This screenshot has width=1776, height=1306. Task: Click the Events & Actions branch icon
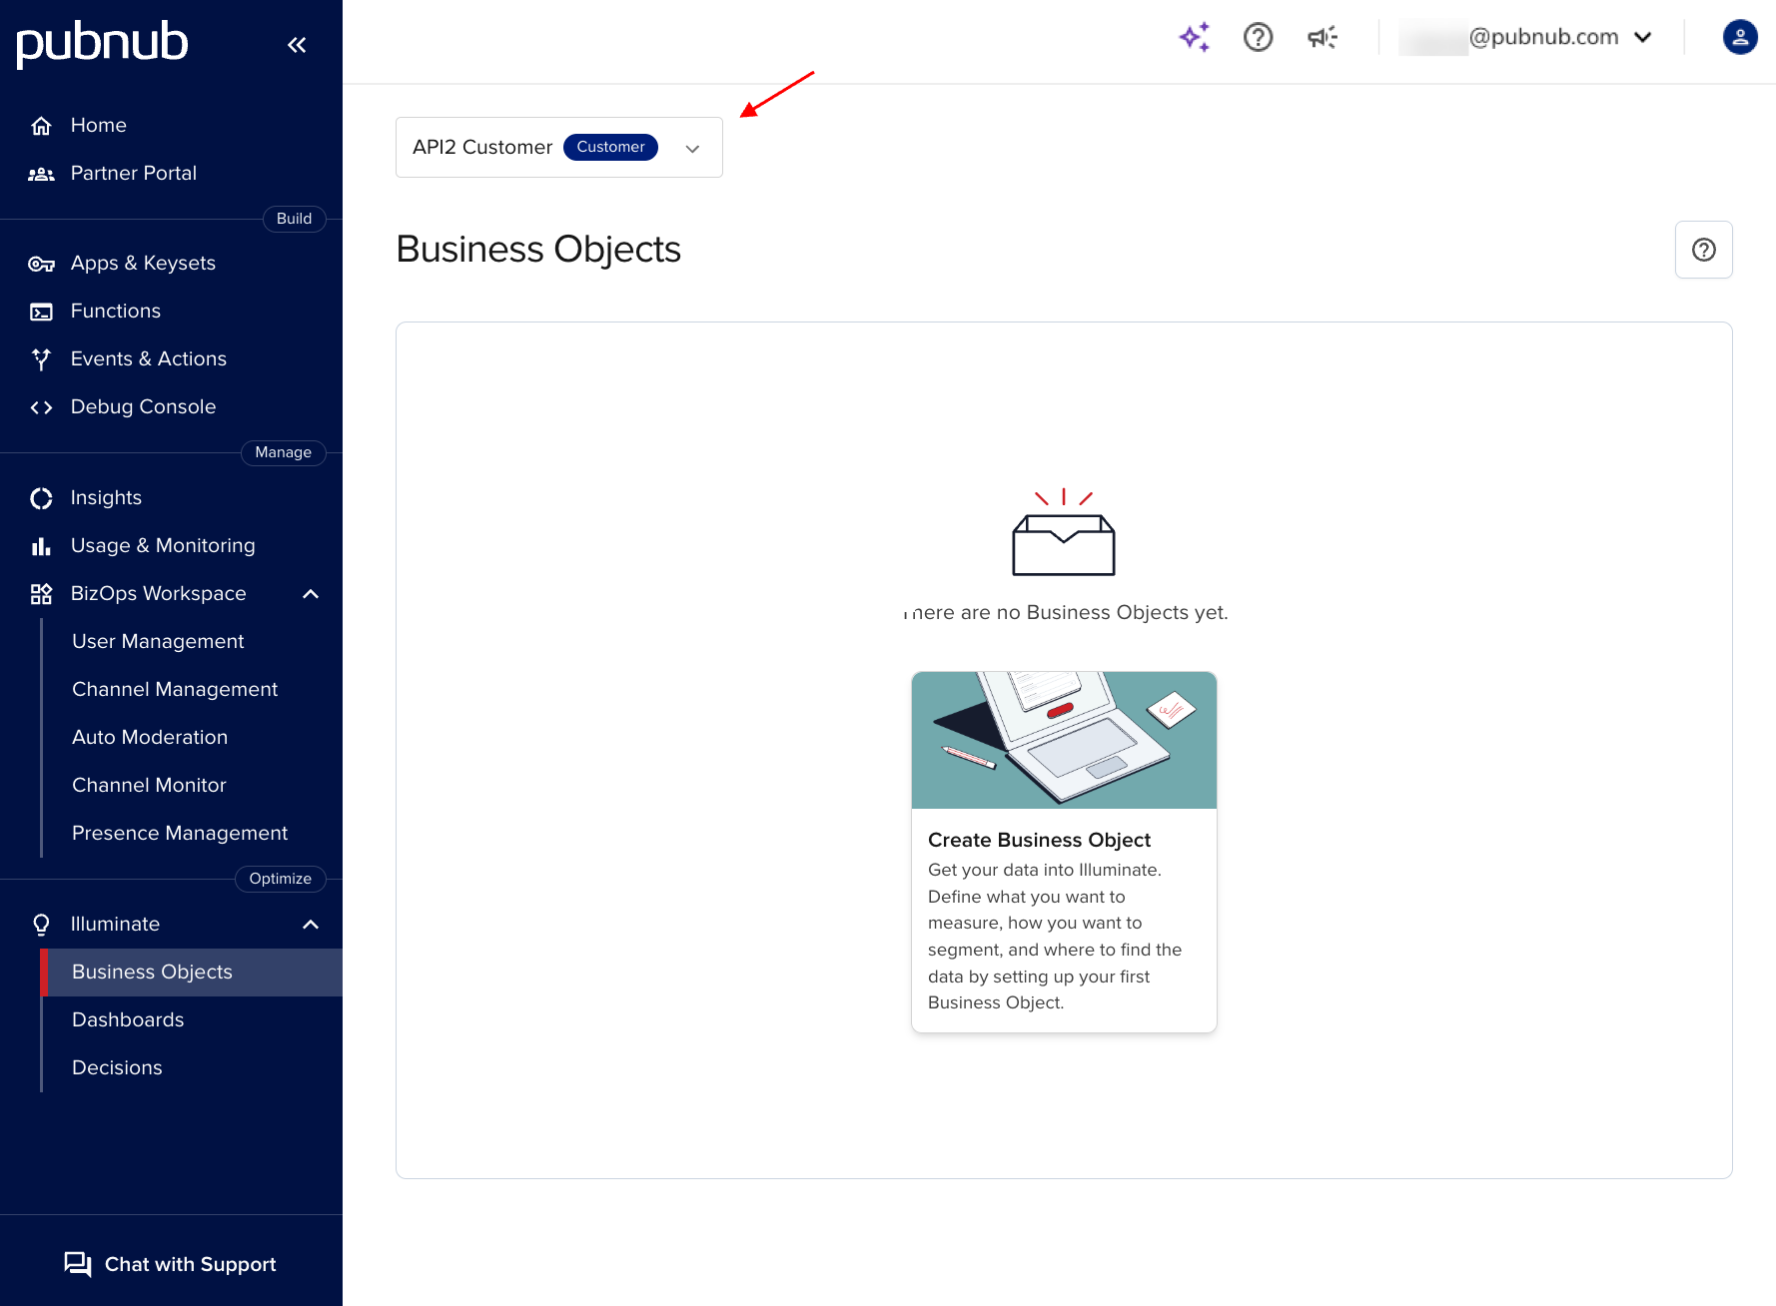41,359
